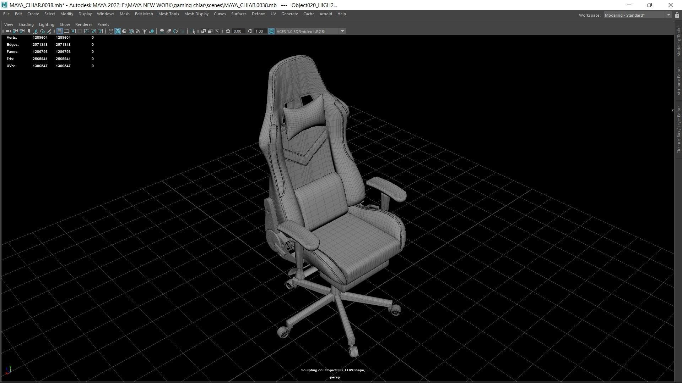Click the Lock Camera icon
This screenshot has width=682, height=383.
tap(15, 31)
